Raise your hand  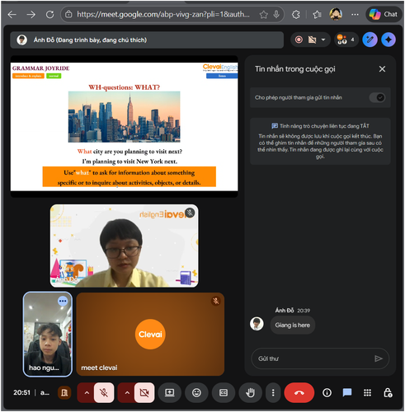point(250,393)
